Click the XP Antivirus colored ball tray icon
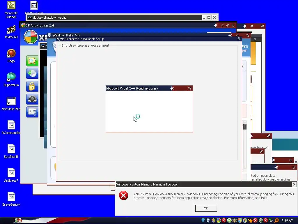This screenshot has width=298, height=224. pyautogui.click(x=219, y=220)
